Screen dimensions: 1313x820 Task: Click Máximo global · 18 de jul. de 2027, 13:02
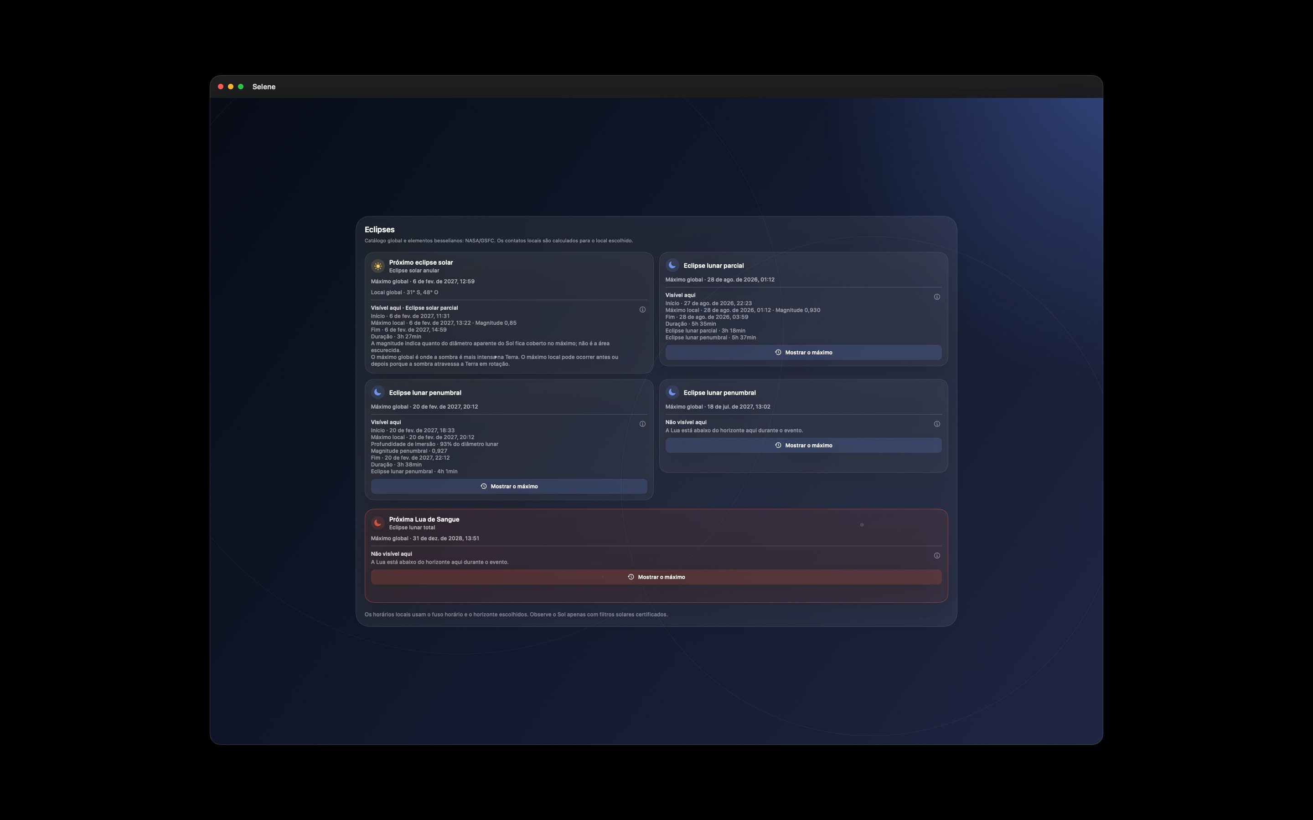(718, 407)
